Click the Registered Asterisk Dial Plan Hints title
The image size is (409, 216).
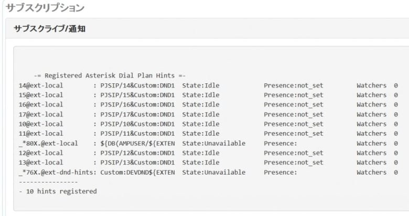tap(110, 75)
